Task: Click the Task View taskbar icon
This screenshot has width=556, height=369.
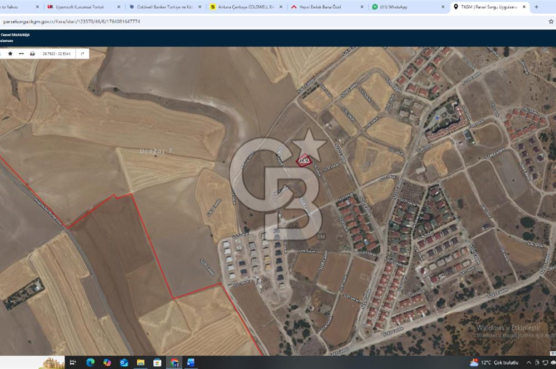Action: 73,362
